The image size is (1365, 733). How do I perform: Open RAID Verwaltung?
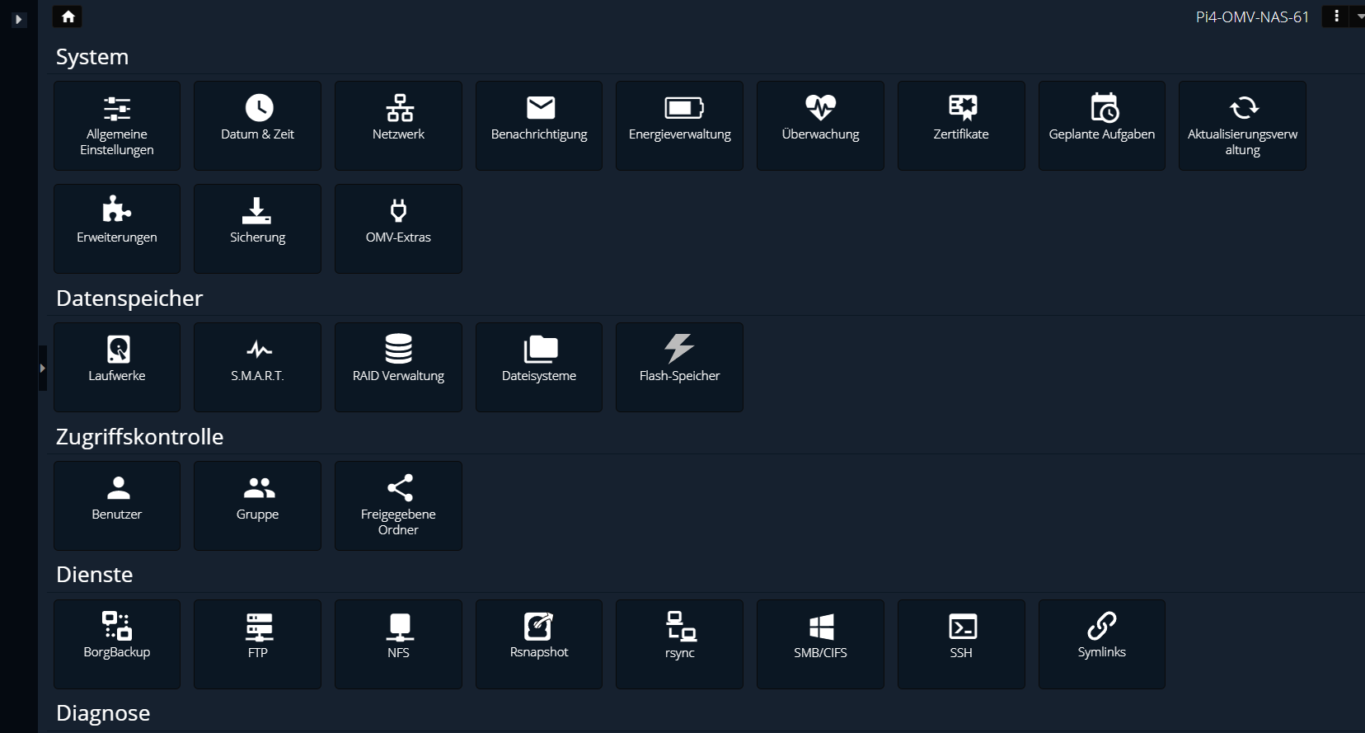pyautogui.click(x=398, y=367)
